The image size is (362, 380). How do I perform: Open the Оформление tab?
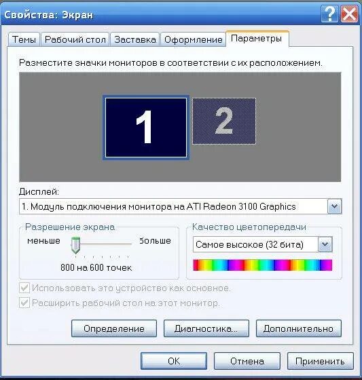pos(193,39)
